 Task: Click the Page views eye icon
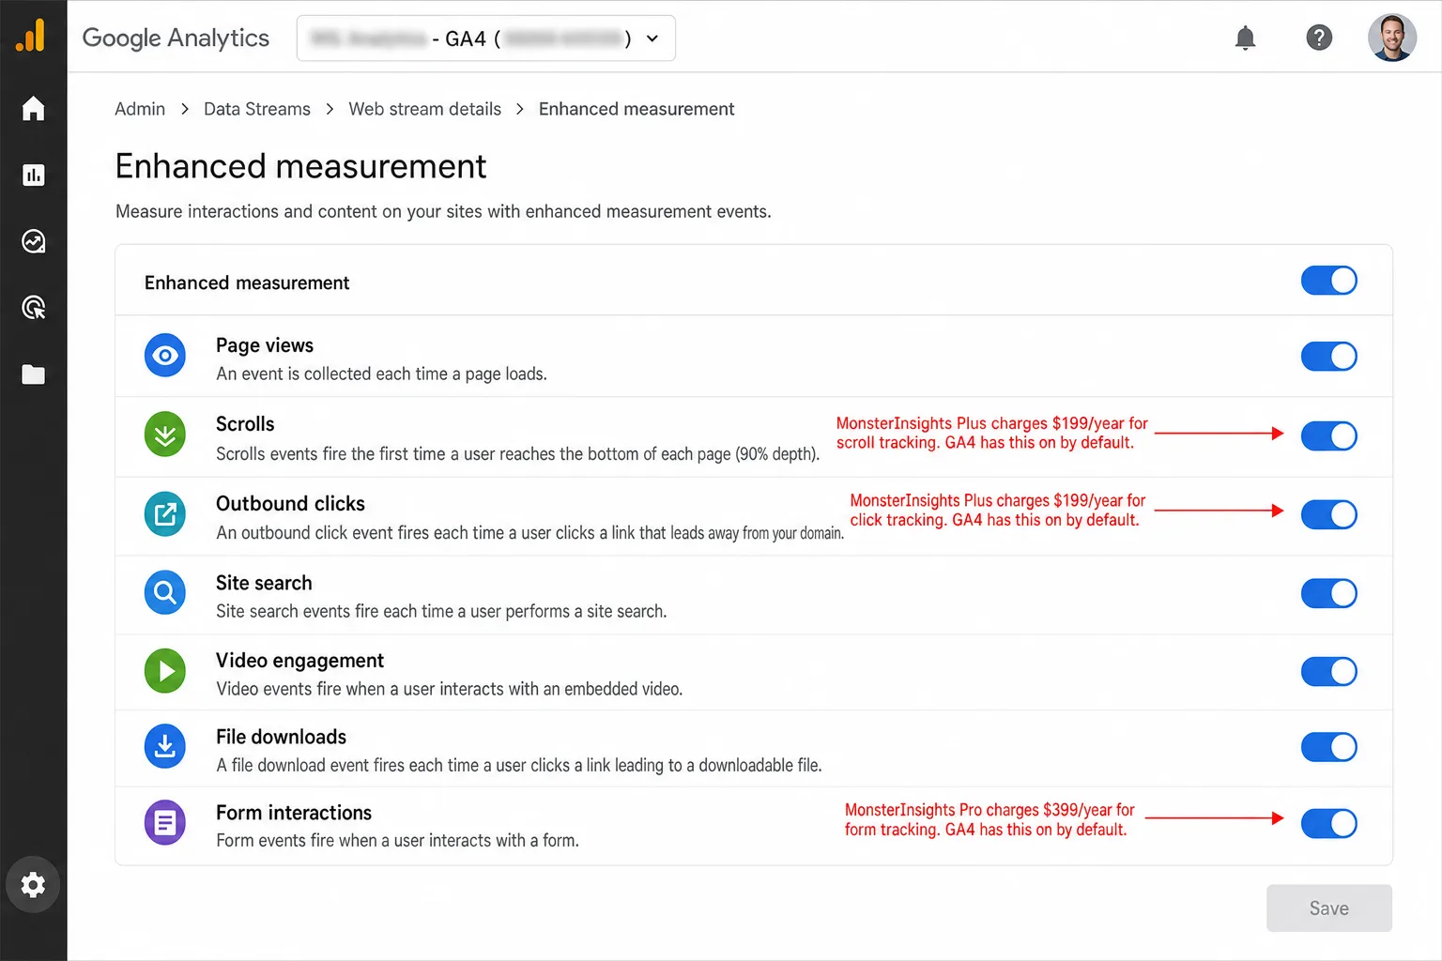tap(165, 356)
